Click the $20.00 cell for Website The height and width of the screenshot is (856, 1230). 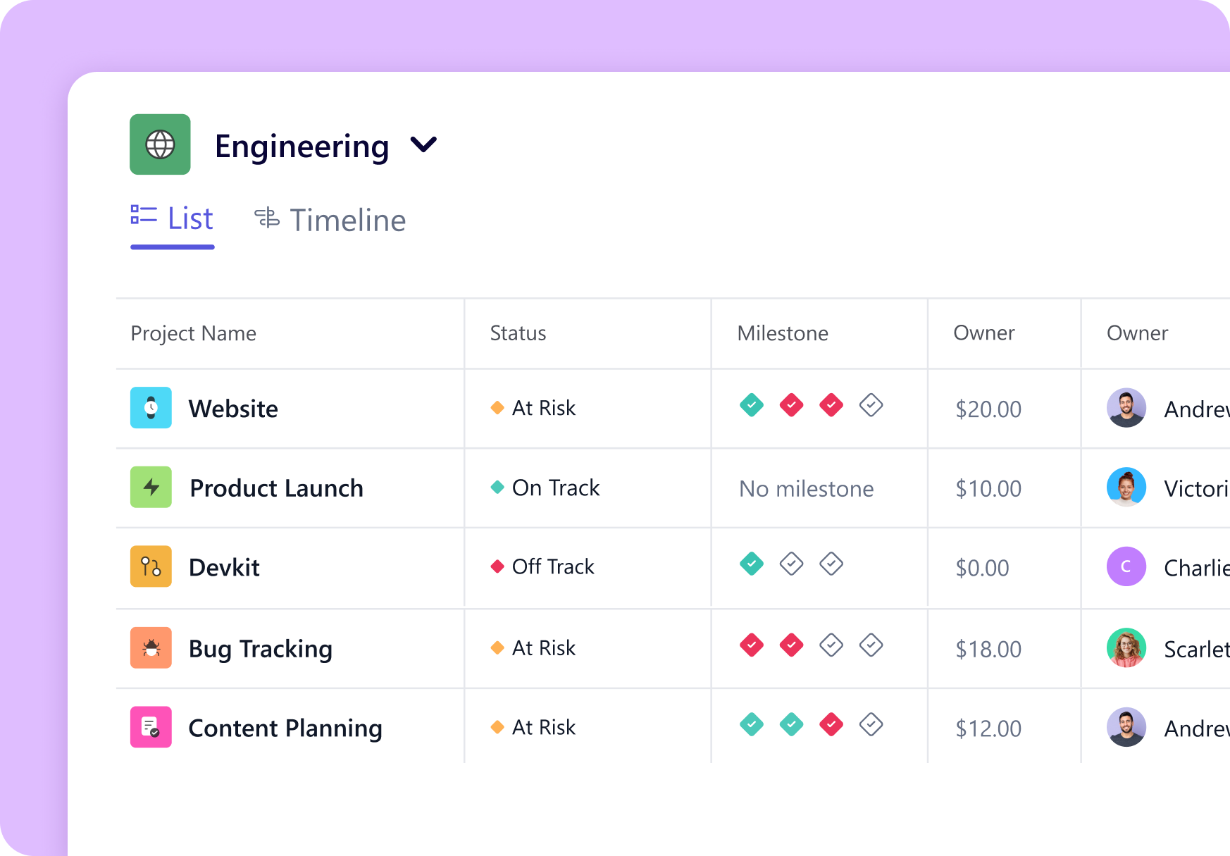[x=988, y=409]
